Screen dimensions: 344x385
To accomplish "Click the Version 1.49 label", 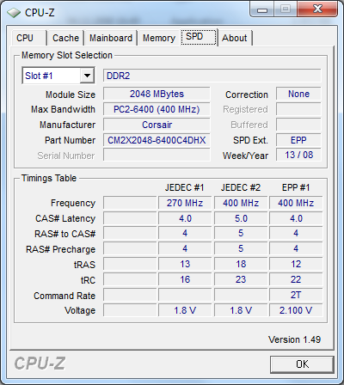I will (294, 339).
